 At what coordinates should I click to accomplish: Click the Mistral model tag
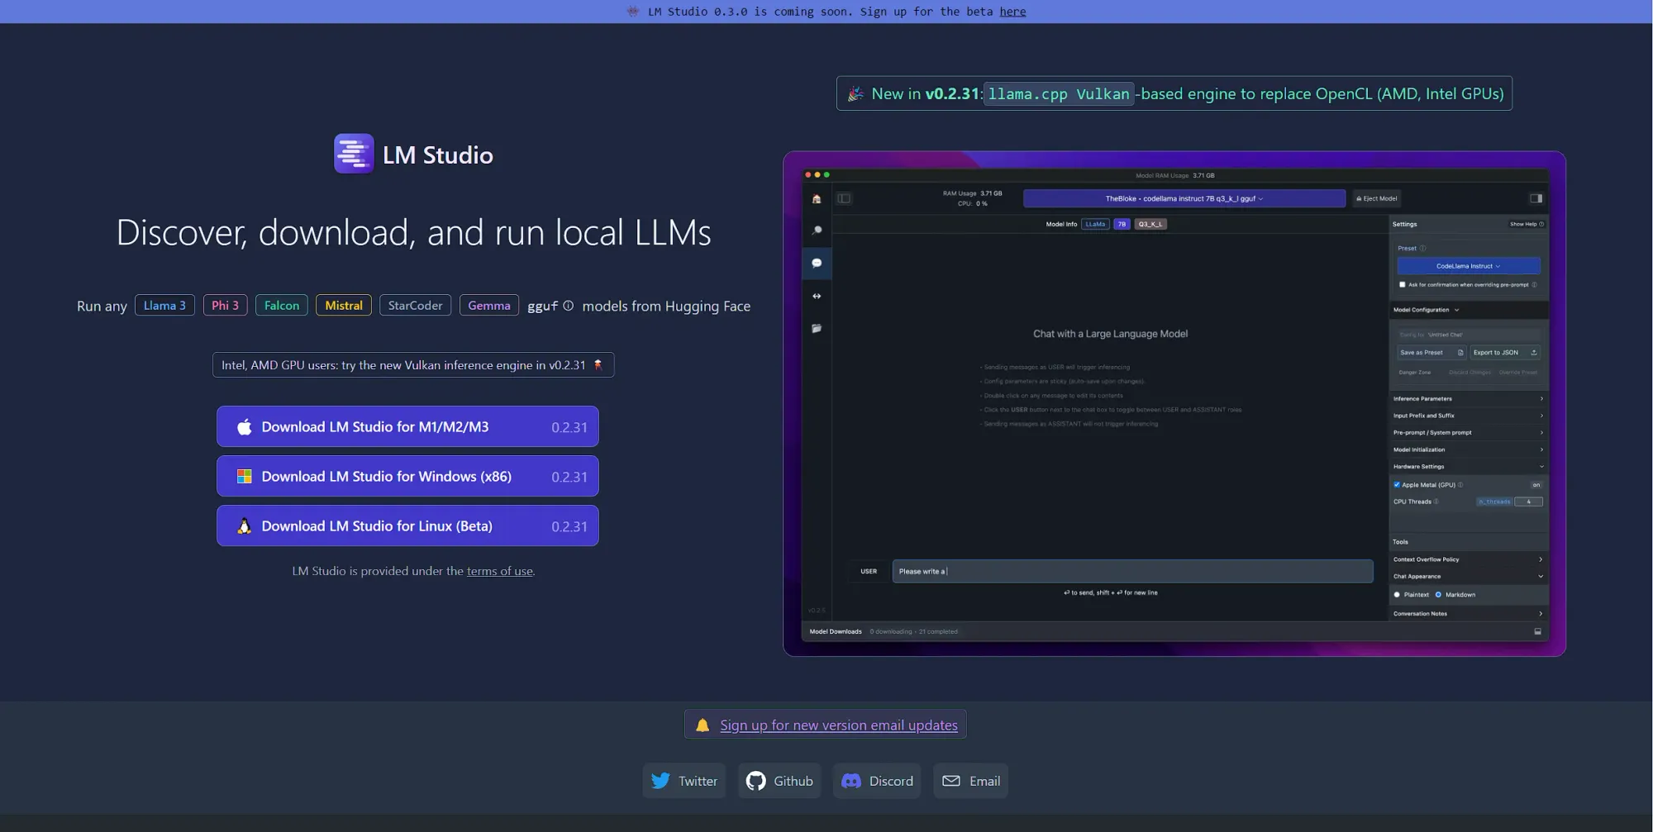344,305
